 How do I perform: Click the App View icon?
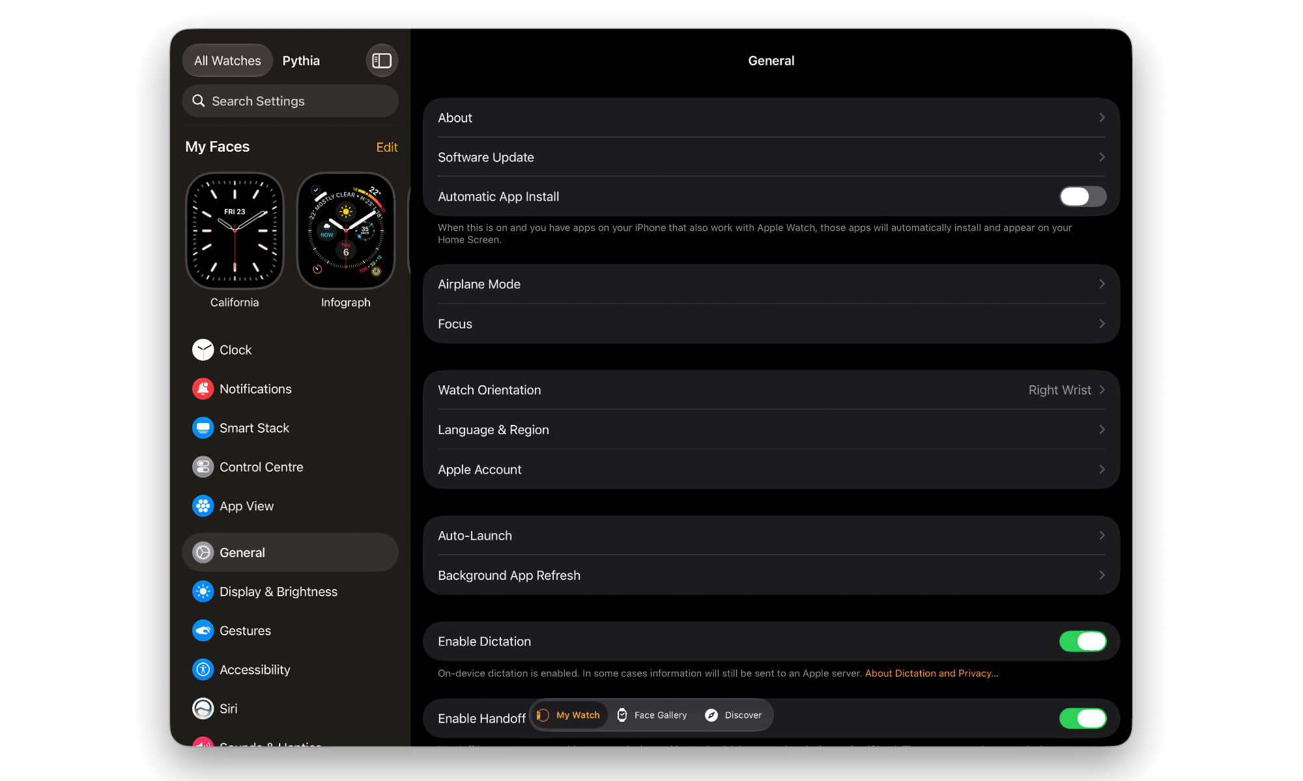click(203, 506)
